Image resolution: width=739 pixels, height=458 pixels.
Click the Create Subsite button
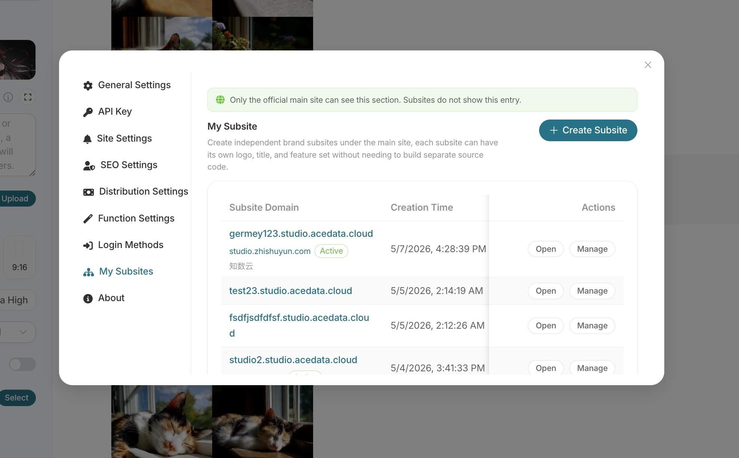point(588,130)
